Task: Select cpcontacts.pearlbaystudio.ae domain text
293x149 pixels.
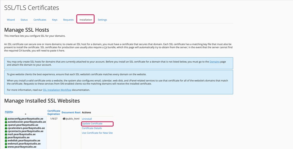Action: pyautogui.click(x=25, y=131)
